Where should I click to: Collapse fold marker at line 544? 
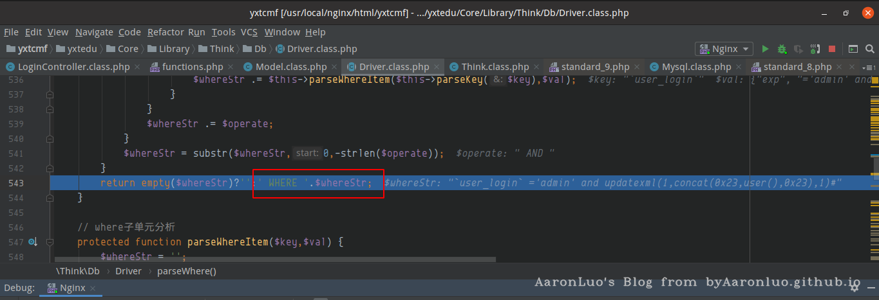pos(50,198)
